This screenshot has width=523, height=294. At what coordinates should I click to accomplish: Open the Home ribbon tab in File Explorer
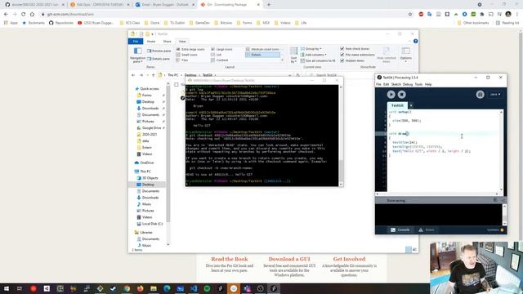click(x=151, y=42)
